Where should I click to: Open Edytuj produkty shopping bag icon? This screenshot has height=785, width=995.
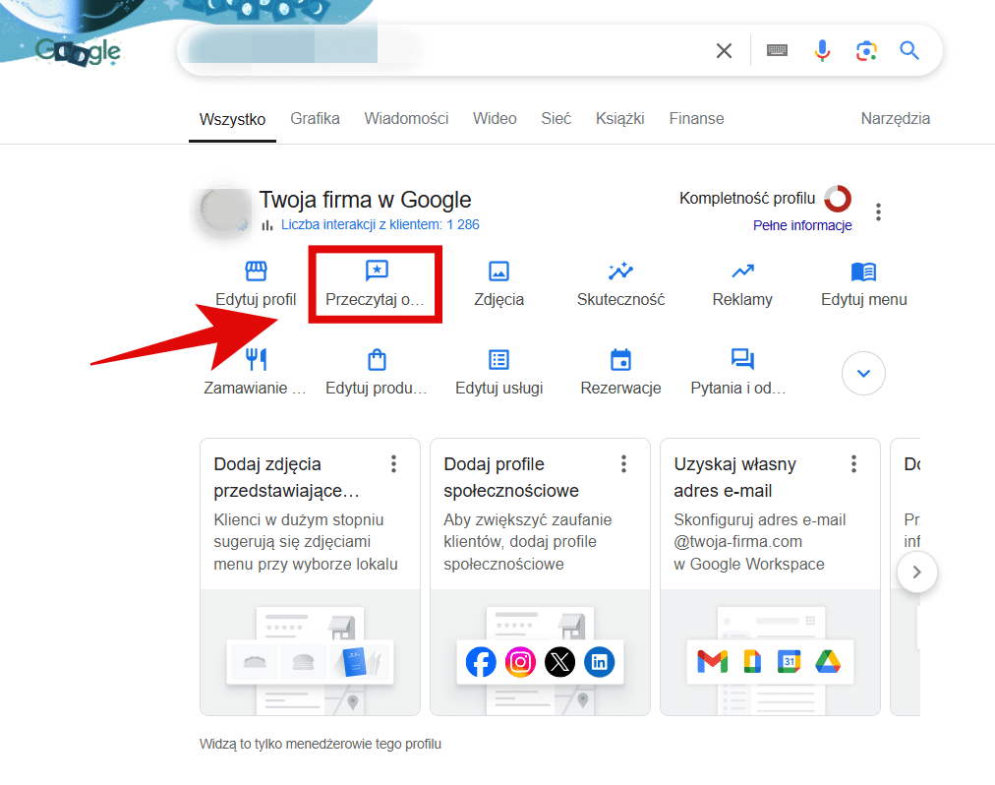coord(377,359)
